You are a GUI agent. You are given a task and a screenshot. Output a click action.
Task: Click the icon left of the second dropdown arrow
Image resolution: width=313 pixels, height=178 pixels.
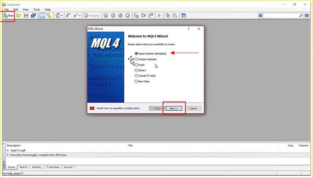pos(75,15)
